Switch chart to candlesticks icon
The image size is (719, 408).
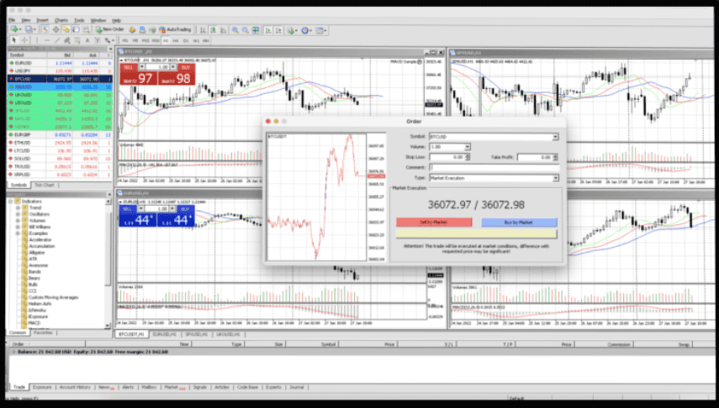pos(214,30)
